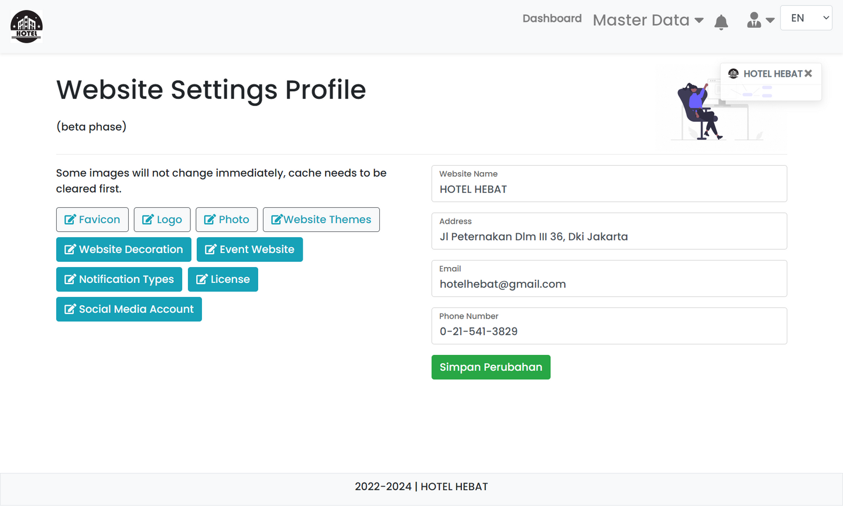Expand the Master Data menu
This screenshot has height=506, width=843.
(647, 20)
